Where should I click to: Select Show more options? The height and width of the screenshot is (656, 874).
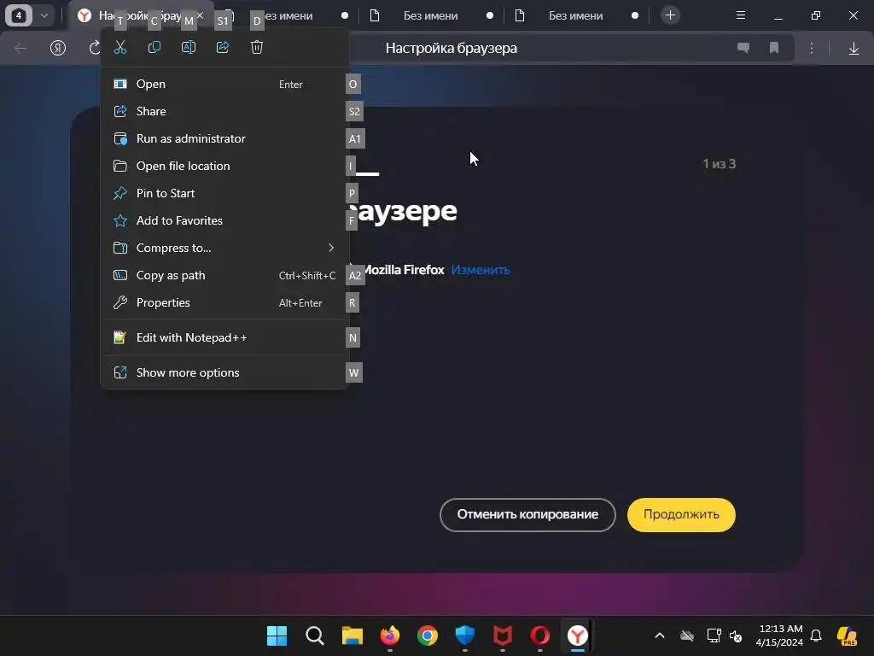224,373
